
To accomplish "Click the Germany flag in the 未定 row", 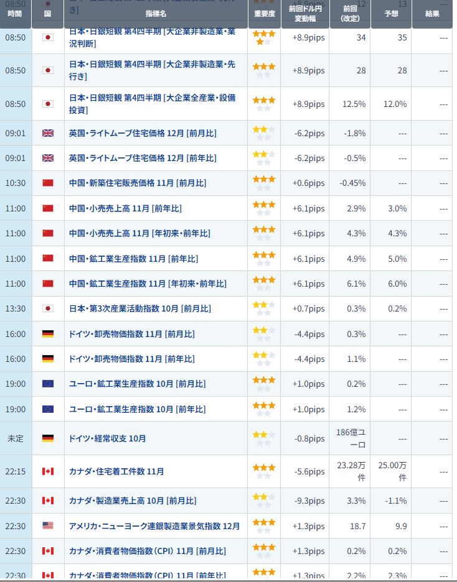I will [x=48, y=438].
